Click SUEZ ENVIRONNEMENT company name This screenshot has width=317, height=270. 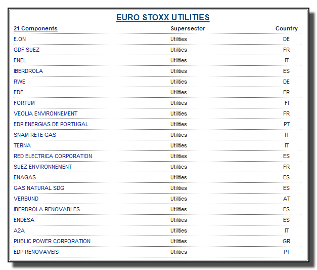(x=42, y=167)
